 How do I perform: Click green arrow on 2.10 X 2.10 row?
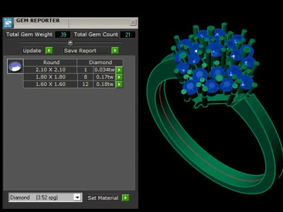click(119, 69)
